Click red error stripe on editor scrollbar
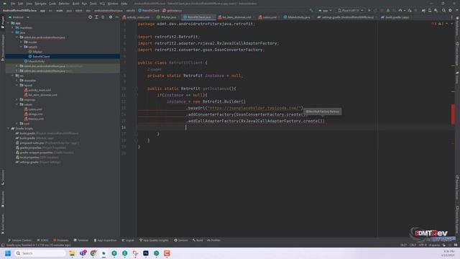Screen dimensions: 460x259 point(453,114)
